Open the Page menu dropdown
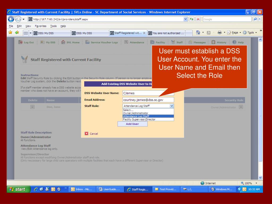Screen dimensions: 272x204 (234, 33)
